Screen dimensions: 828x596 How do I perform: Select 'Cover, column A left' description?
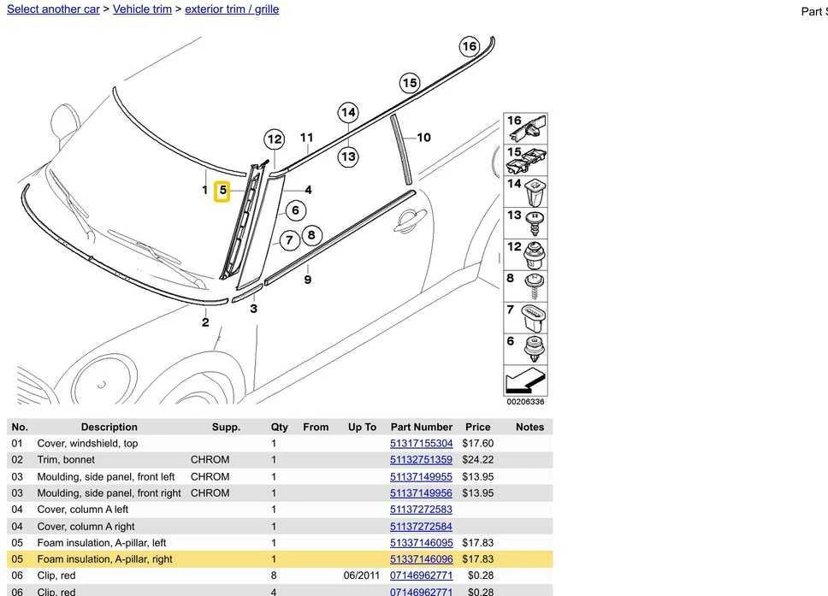point(83,510)
